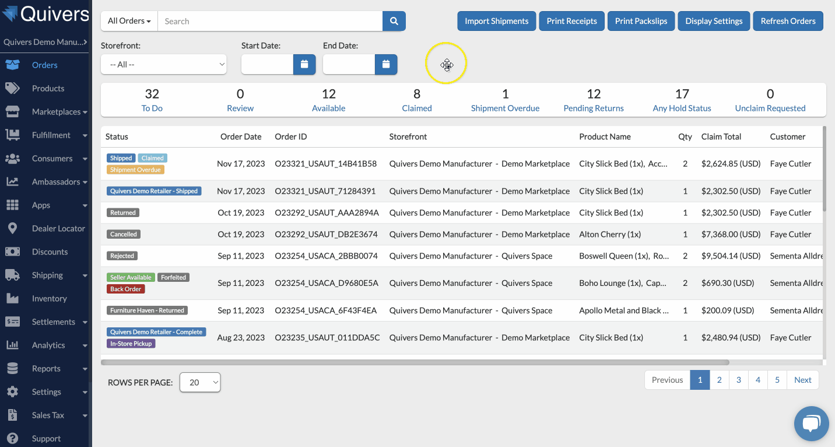Click the Quivers logo
The width and height of the screenshot is (835, 447).
click(x=45, y=14)
